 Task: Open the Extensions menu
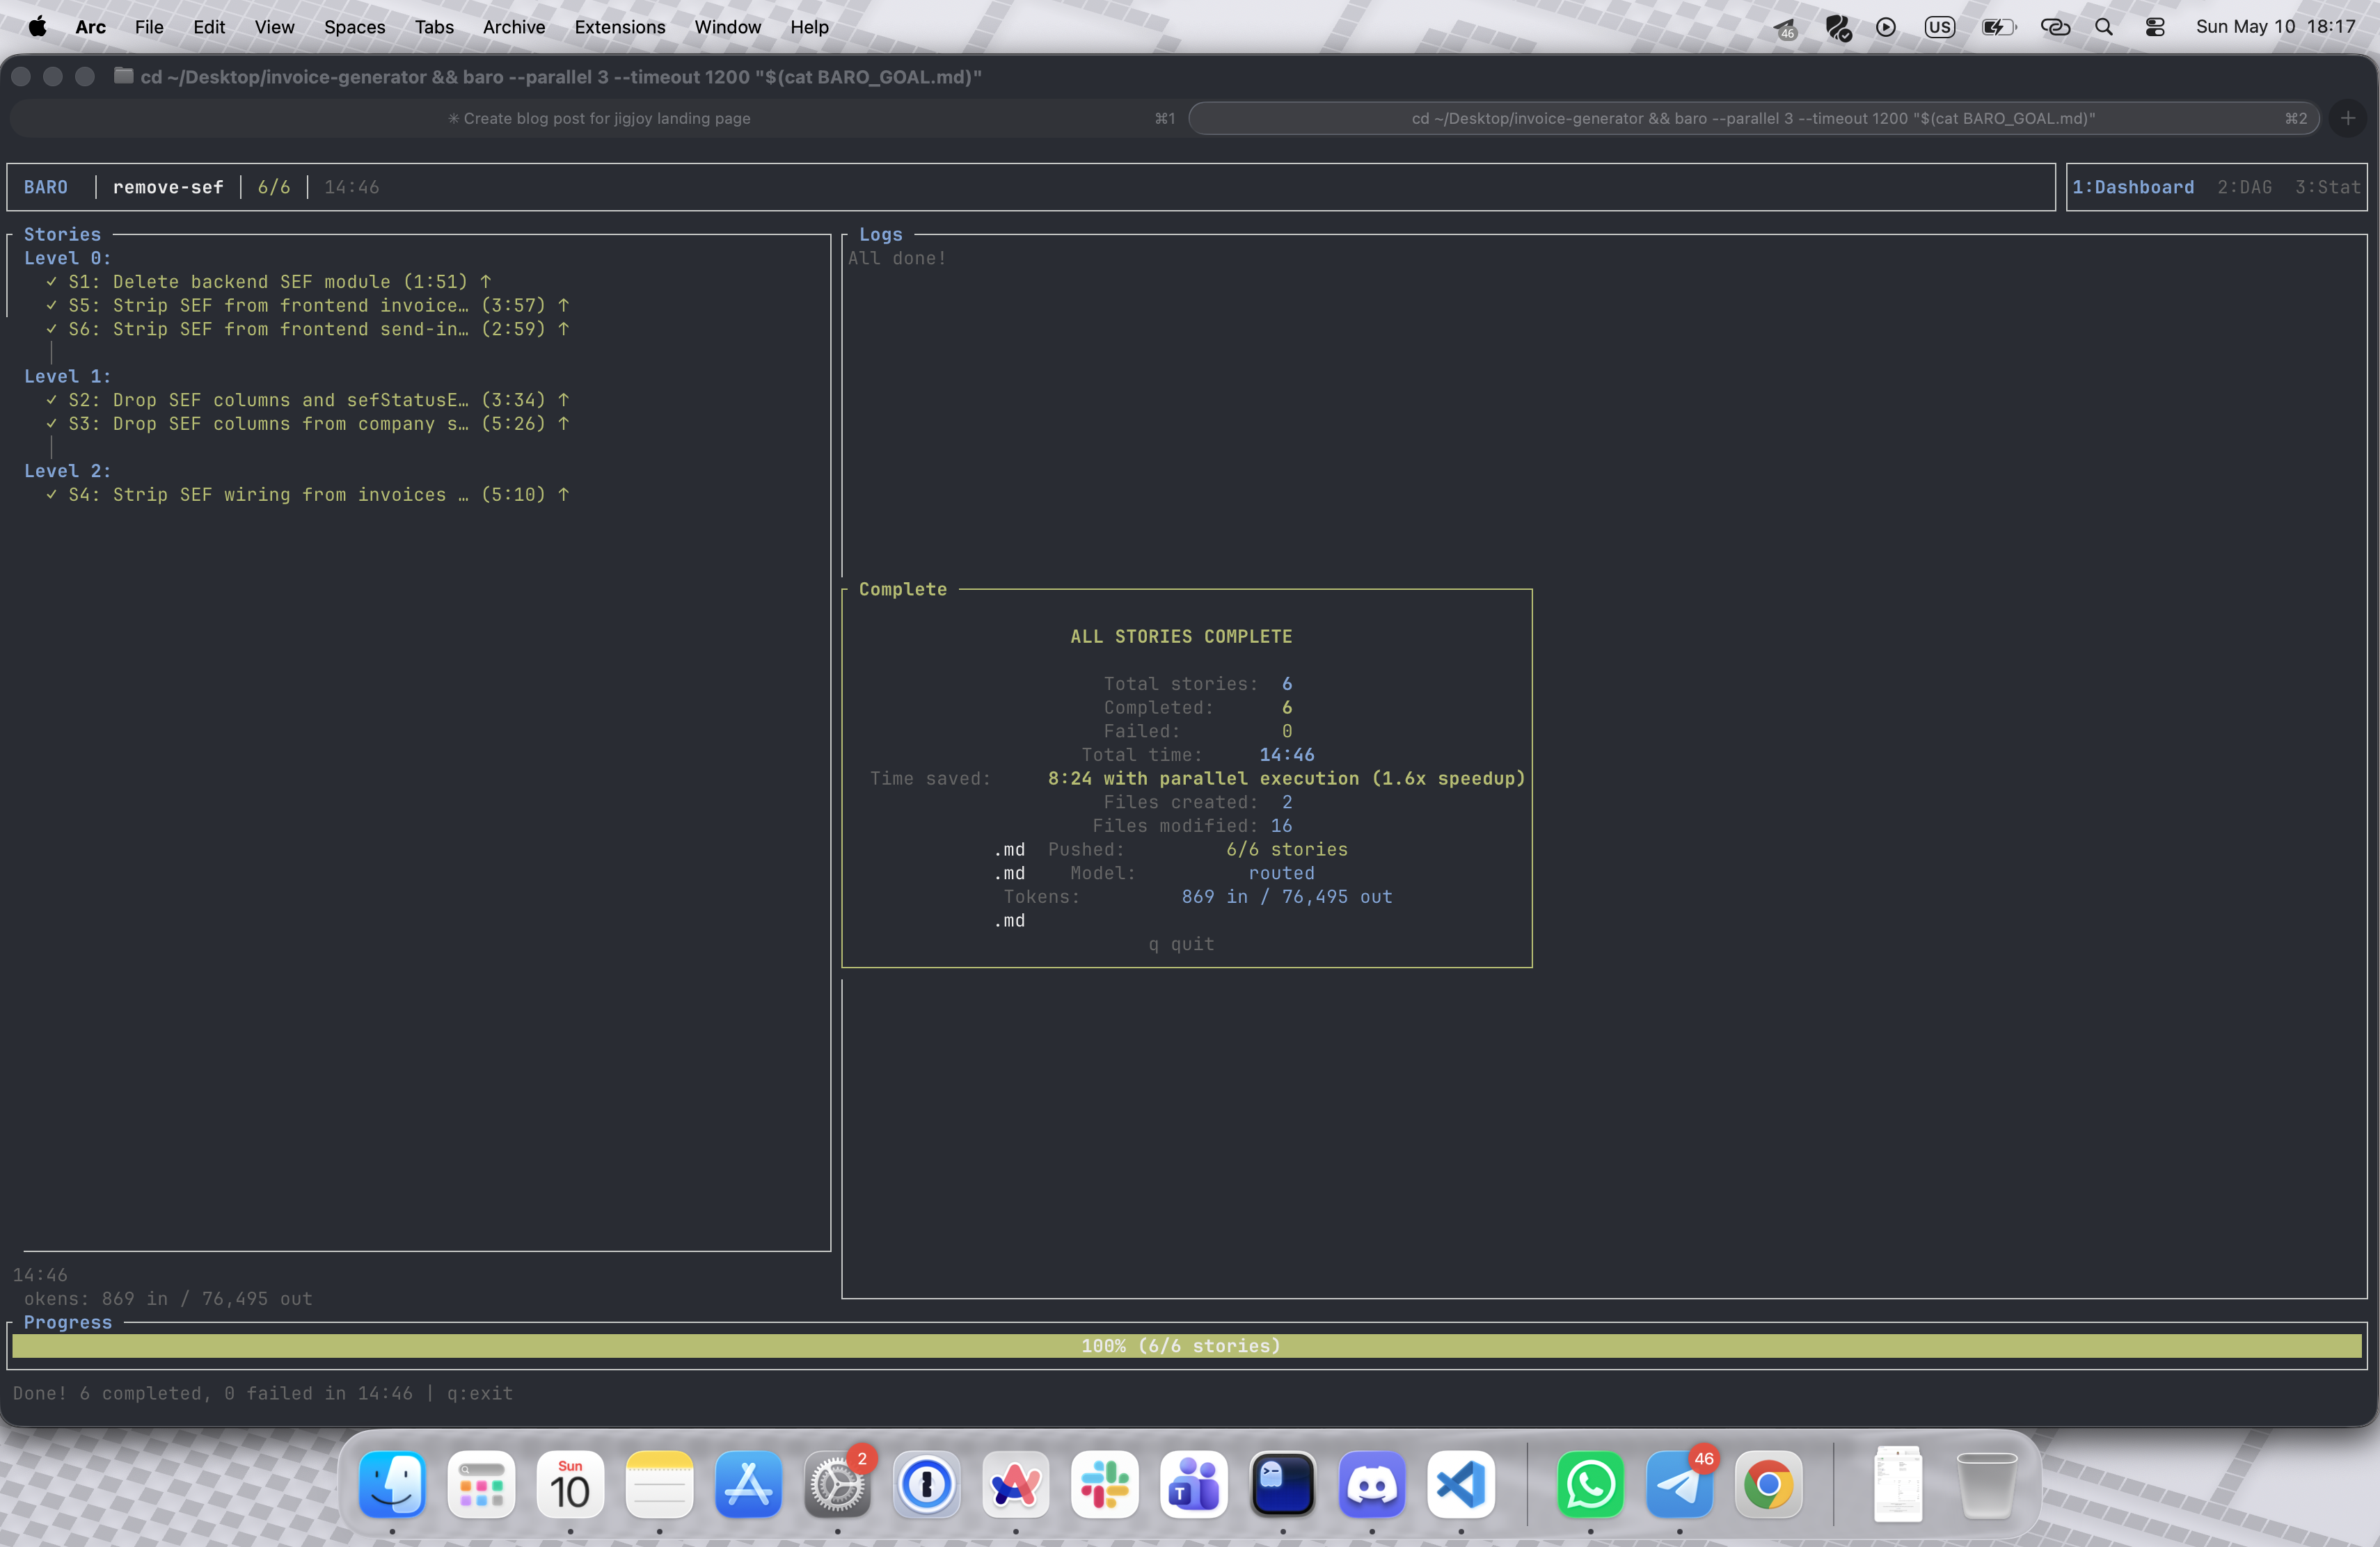pos(620,27)
